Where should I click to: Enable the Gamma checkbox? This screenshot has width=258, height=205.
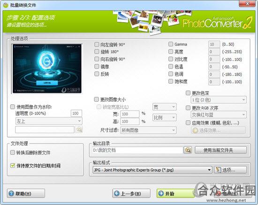[x=171, y=44]
